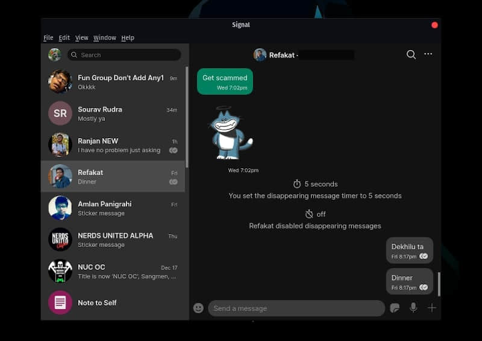Focus the Send a message input
482x341 pixels.
pyautogui.click(x=295, y=308)
